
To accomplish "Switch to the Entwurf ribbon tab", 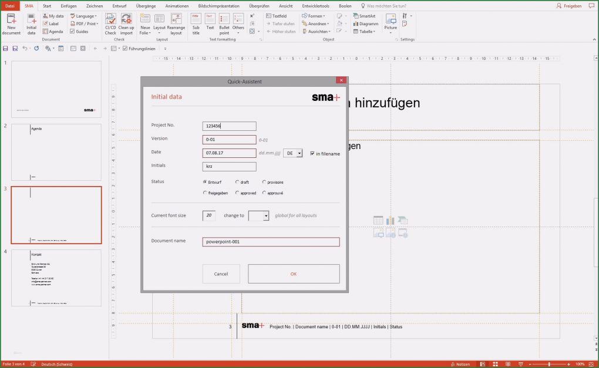I will pyautogui.click(x=119, y=5).
